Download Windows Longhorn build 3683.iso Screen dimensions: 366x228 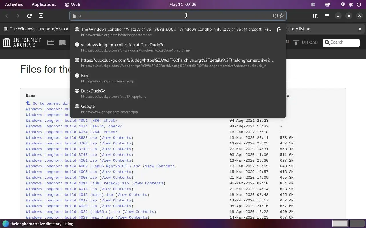click(61, 138)
